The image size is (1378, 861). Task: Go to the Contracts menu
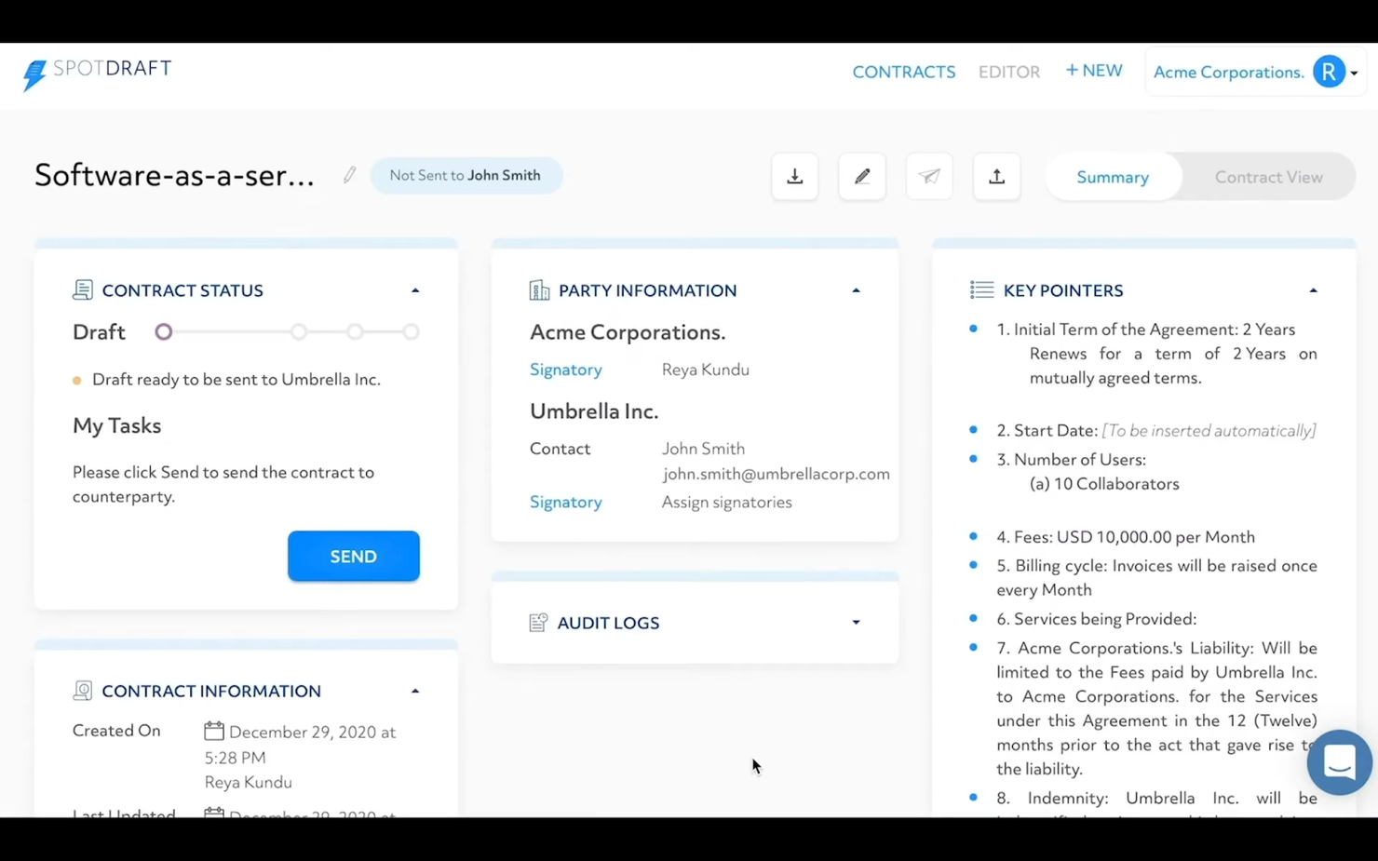904,72
